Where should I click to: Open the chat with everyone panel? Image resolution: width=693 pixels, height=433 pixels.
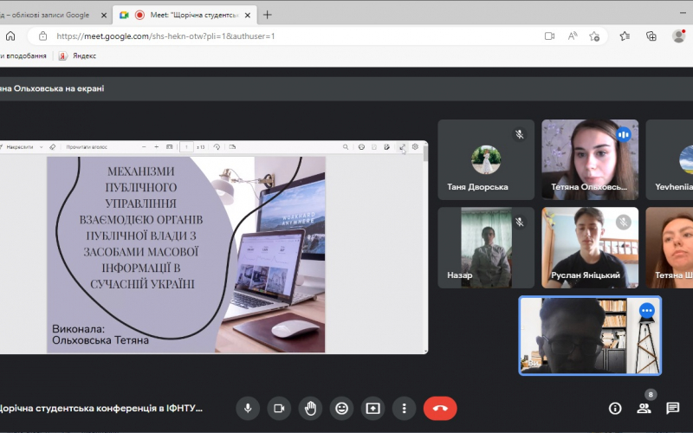pos(673,408)
